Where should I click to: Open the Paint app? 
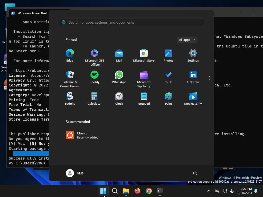(168, 99)
